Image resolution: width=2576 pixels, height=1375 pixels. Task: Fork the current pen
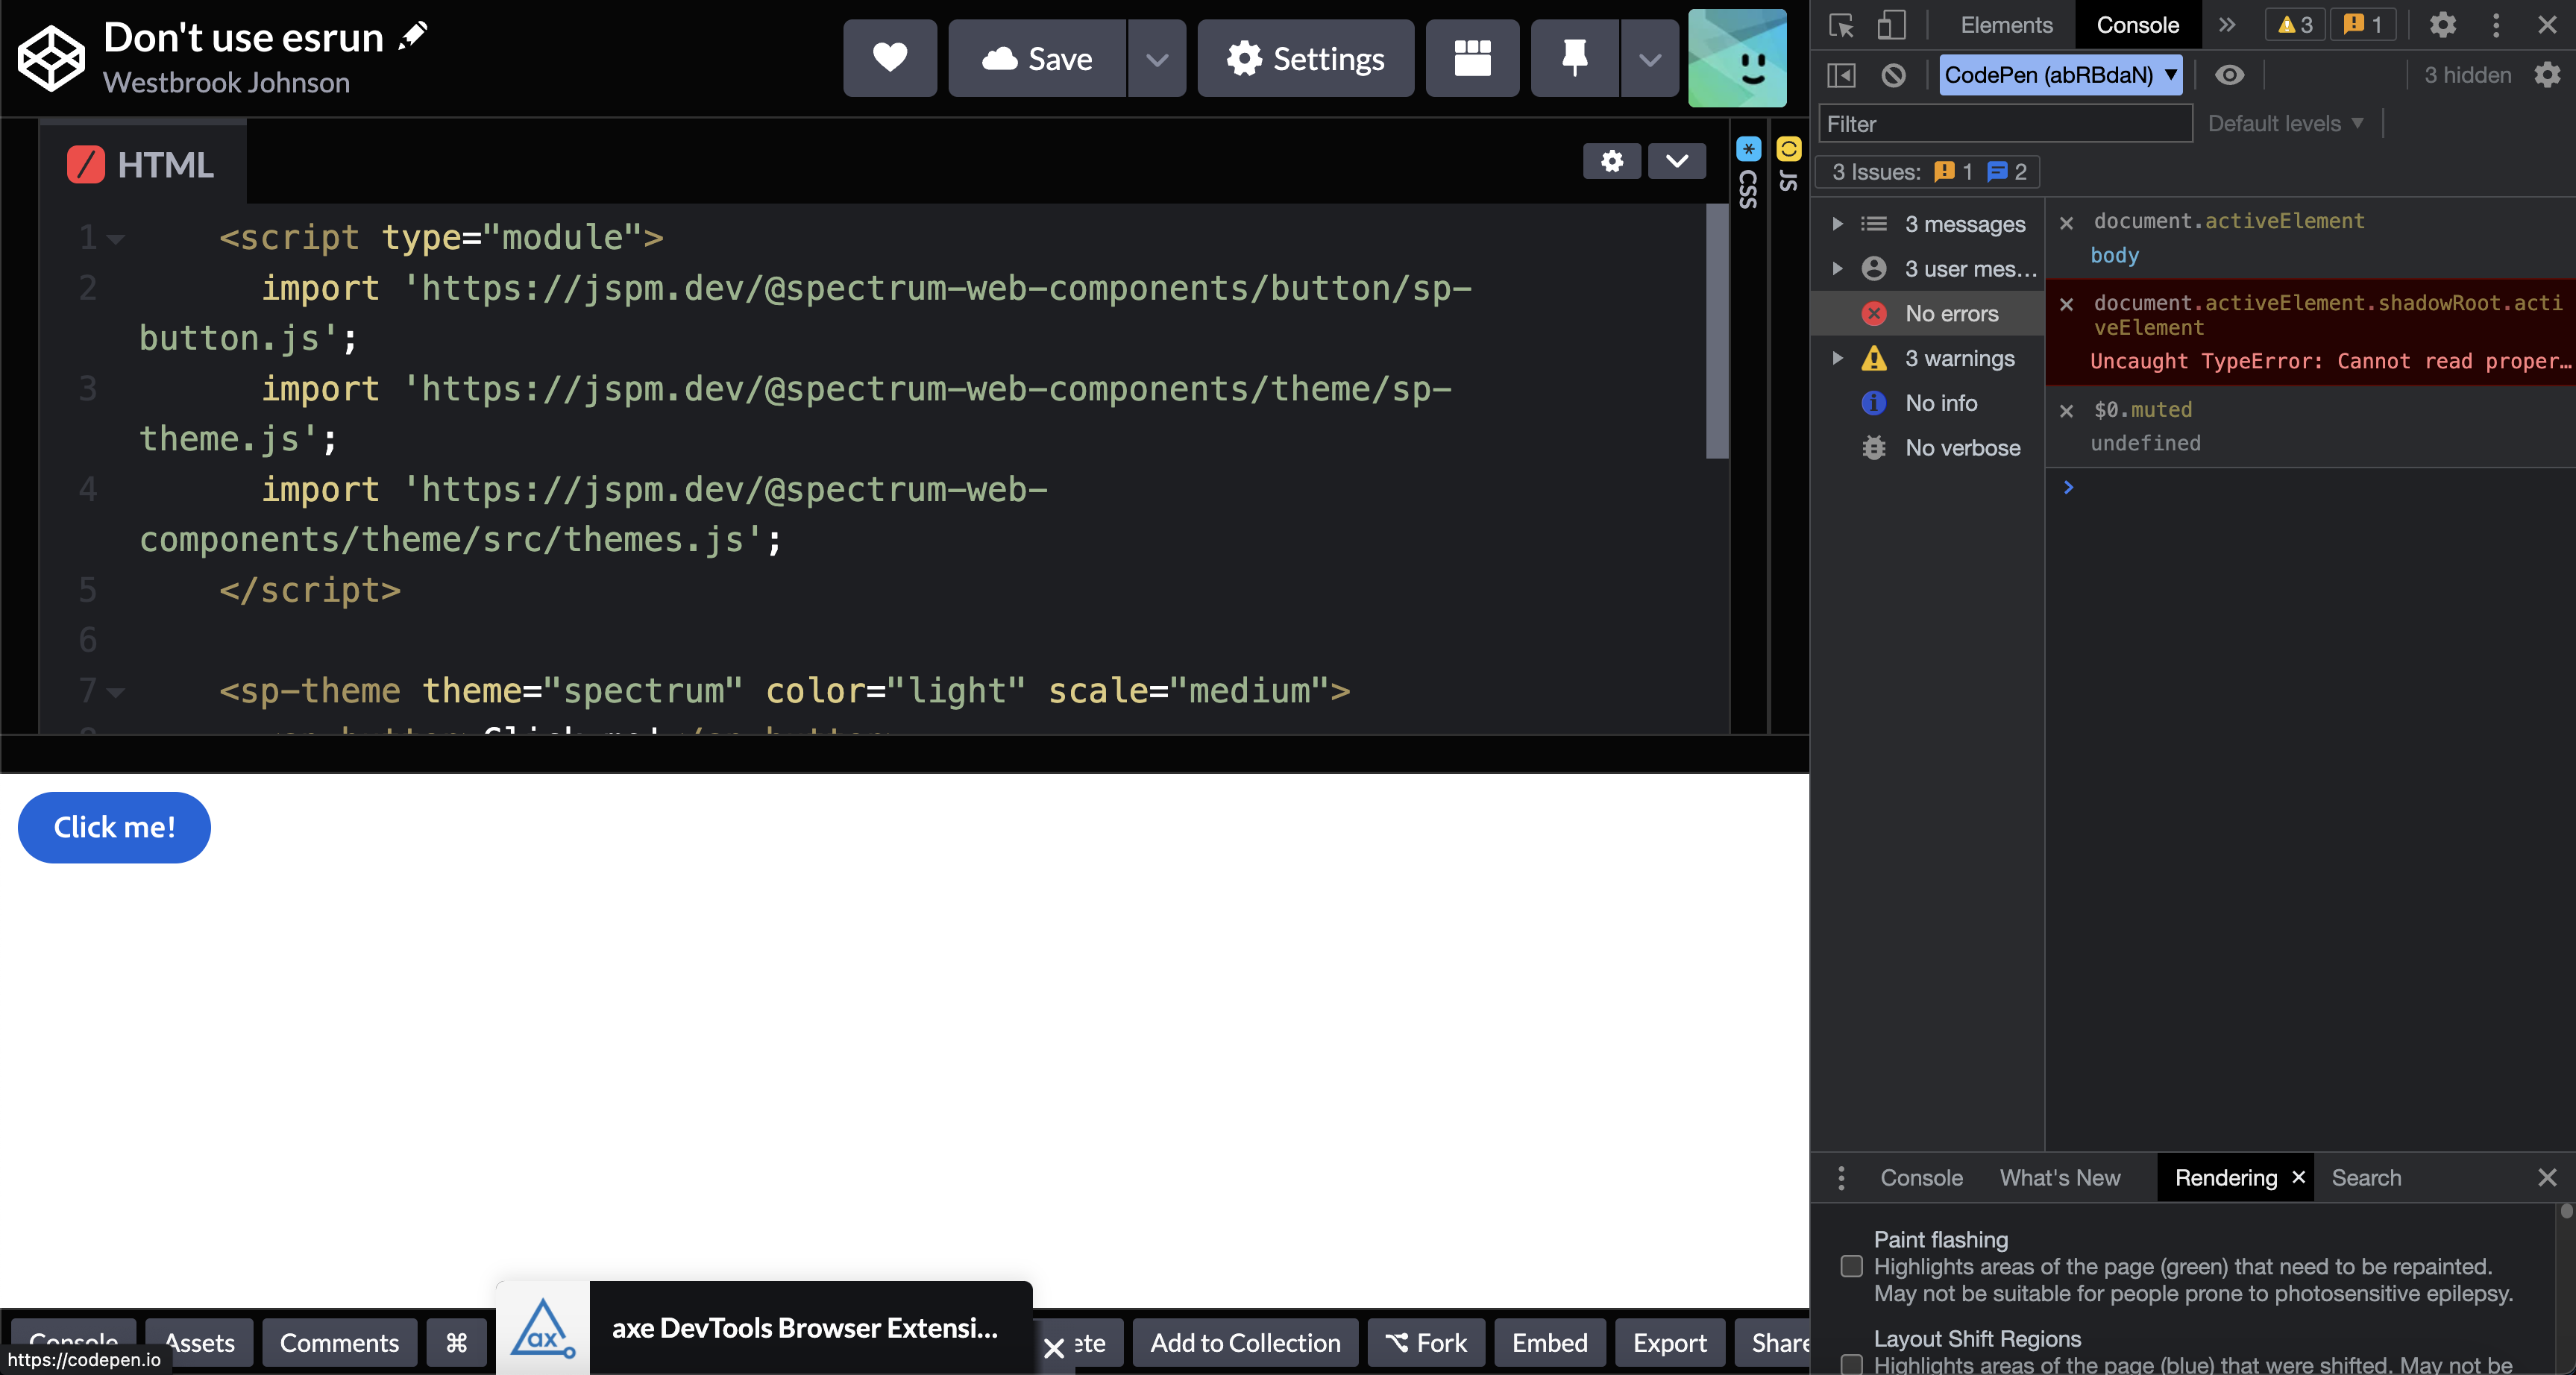[1426, 1343]
